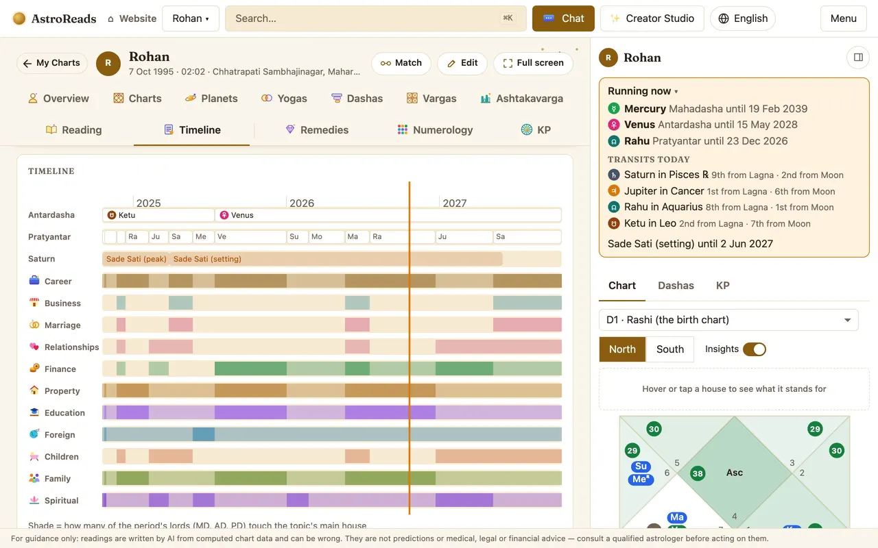Toggle the Insights switch off
The height and width of the screenshot is (548, 878).
coord(754,349)
